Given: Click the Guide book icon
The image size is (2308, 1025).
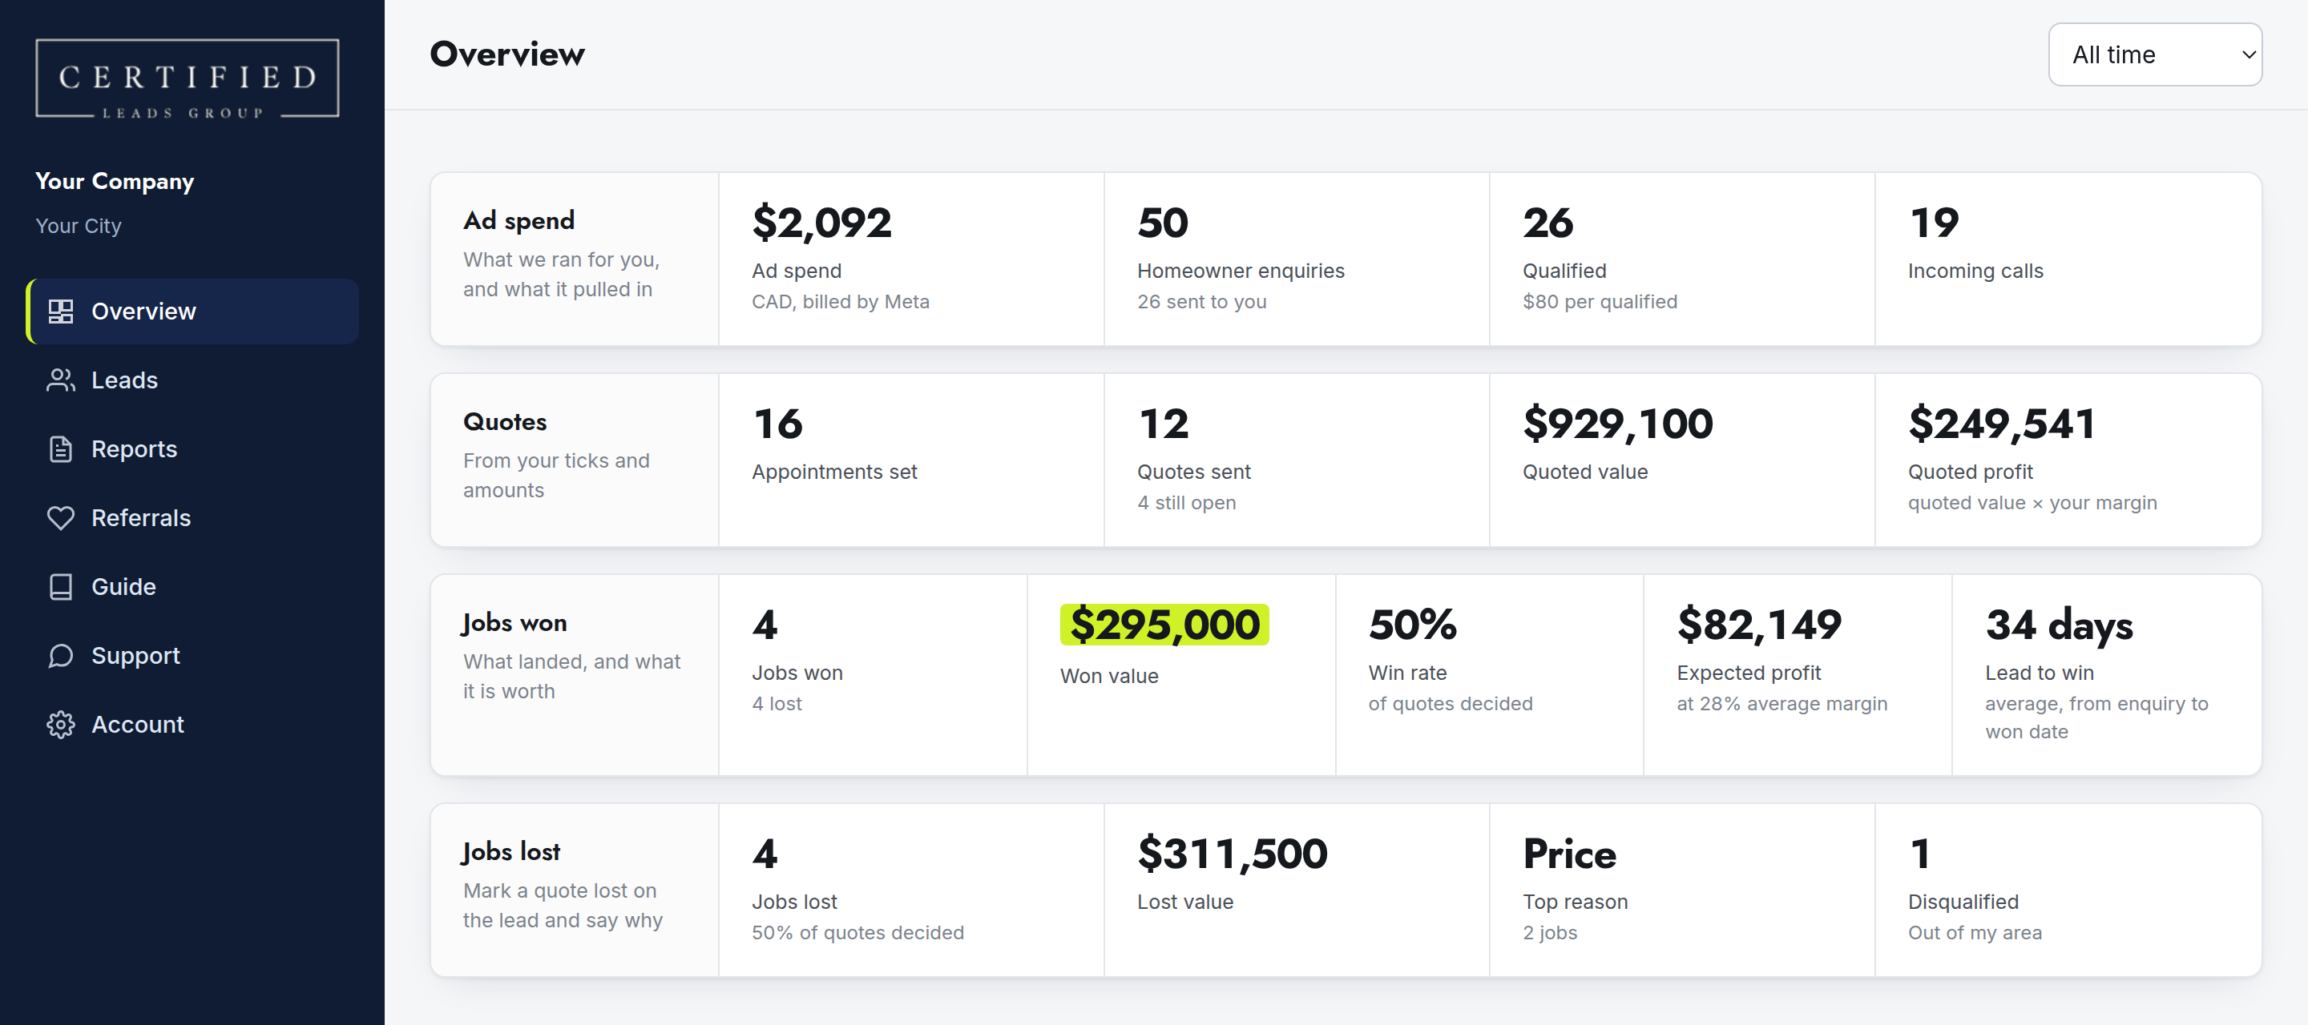Looking at the screenshot, I should (x=61, y=587).
